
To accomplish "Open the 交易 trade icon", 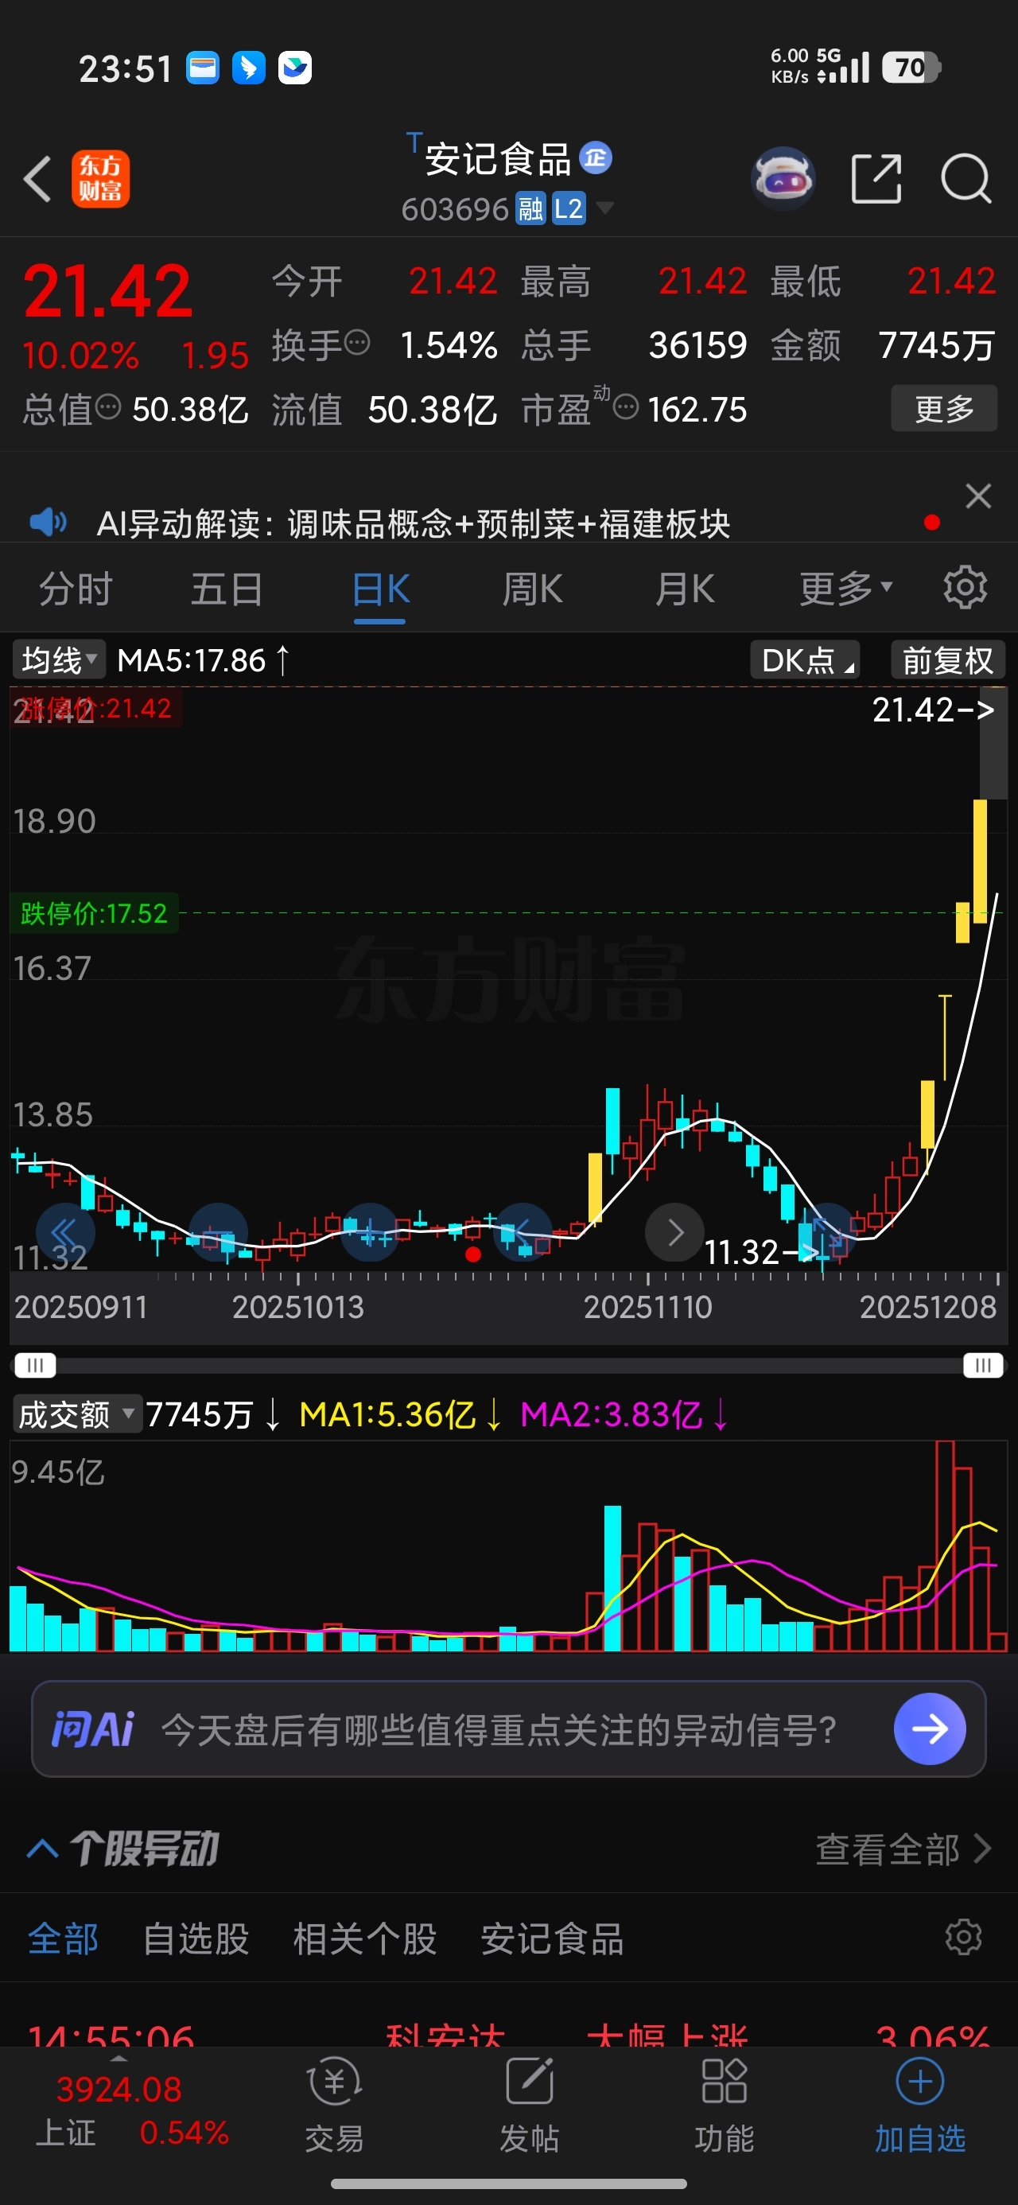I will [335, 2106].
